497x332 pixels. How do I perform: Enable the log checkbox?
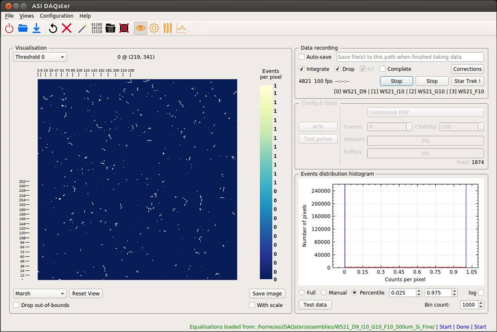(x=481, y=293)
